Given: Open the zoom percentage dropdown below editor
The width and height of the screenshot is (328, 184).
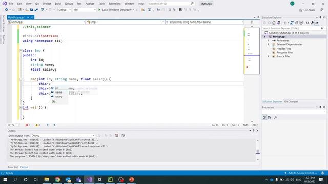Looking at the screenshot, I should point(13,125).
